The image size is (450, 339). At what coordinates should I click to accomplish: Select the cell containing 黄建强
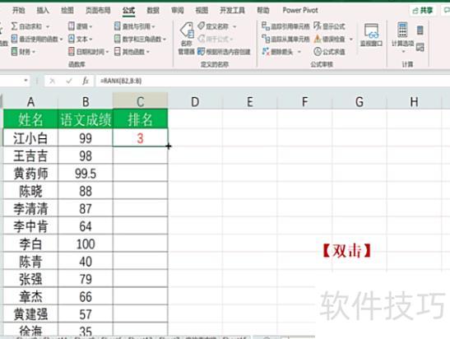tap(30, 314)
